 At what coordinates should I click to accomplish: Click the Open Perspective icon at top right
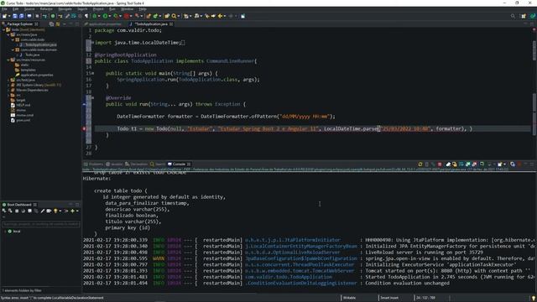(x=524, y=16)
